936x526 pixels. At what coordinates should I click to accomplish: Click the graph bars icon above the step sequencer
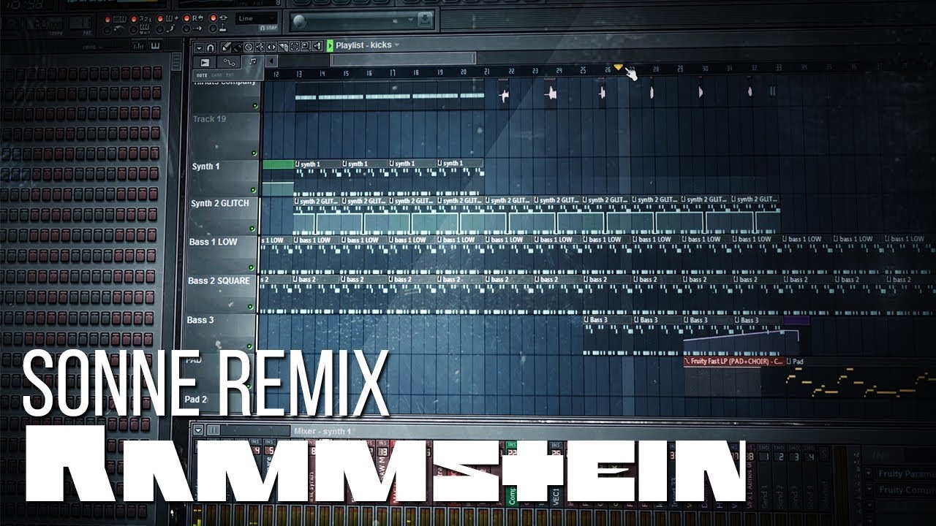point(138,45)
